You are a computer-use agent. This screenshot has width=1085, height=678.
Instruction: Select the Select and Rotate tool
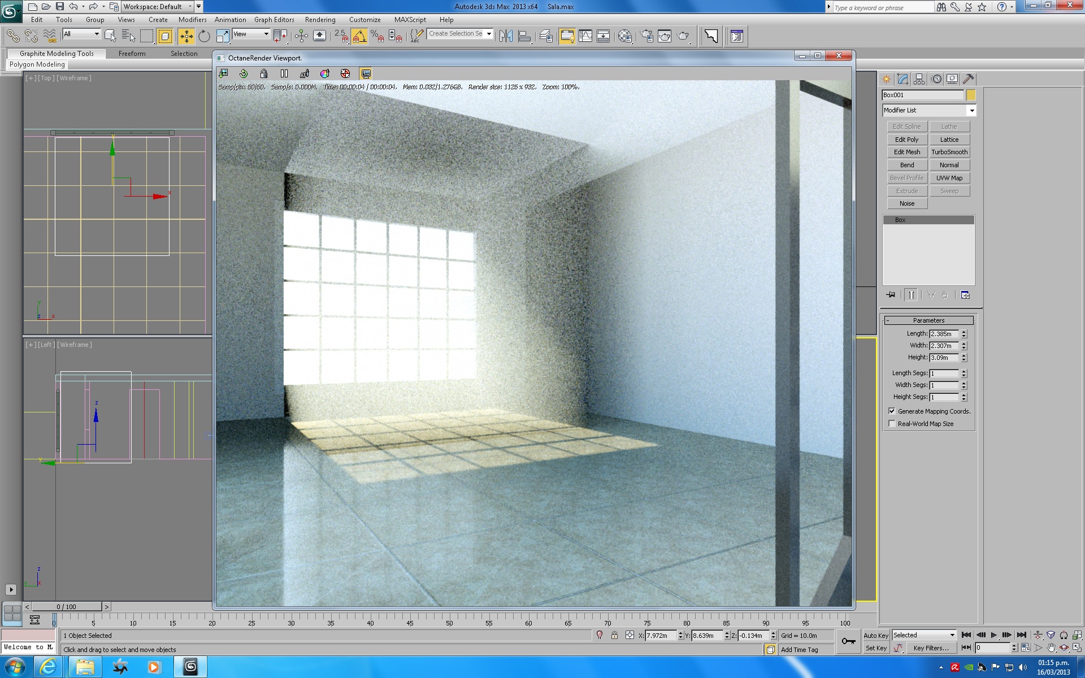[x=204, y=37]
